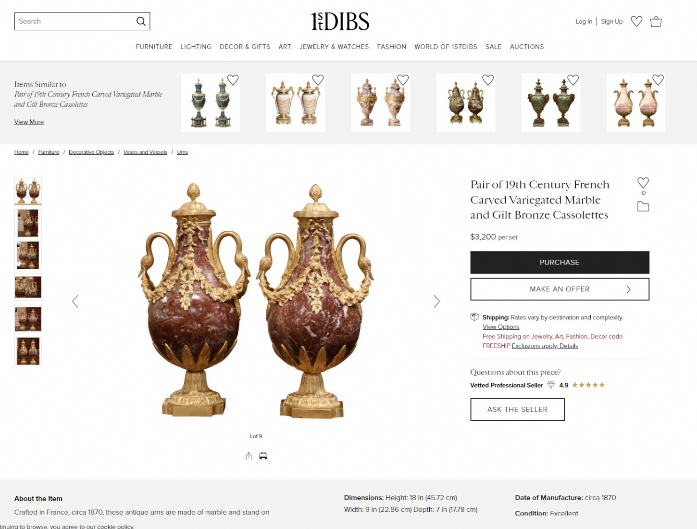
Task: Print the listing with printer icon
Action: coord(263,456)
